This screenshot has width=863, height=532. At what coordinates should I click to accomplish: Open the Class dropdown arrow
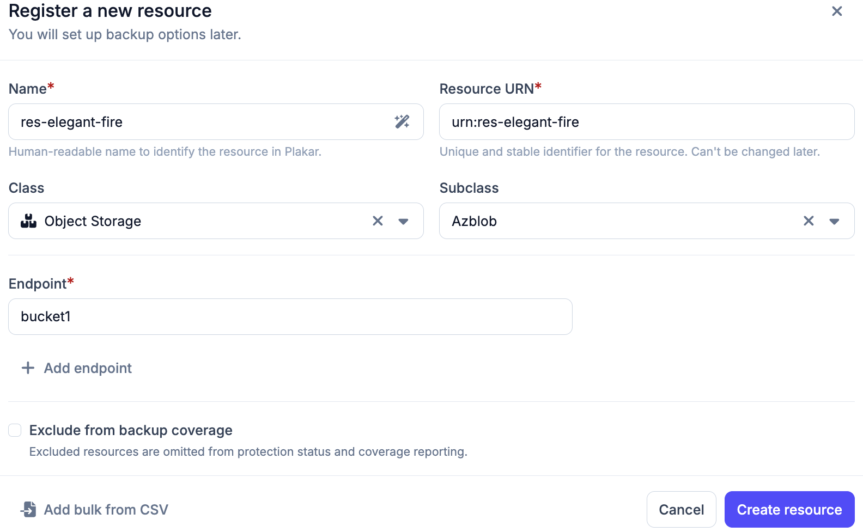coord(403,221)
